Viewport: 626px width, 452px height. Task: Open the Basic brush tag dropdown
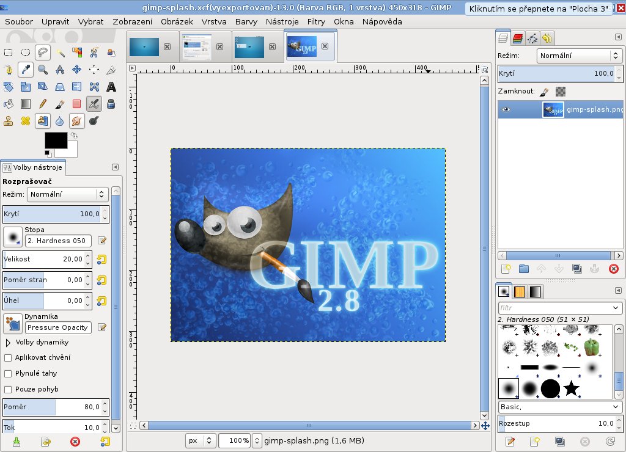pos(560,407)
